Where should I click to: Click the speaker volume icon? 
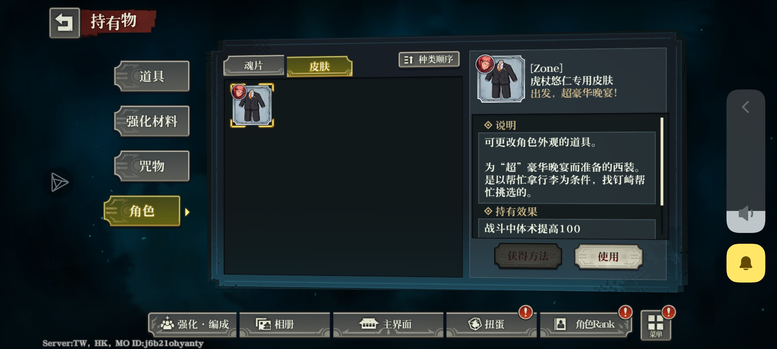(x=746, y=213)
